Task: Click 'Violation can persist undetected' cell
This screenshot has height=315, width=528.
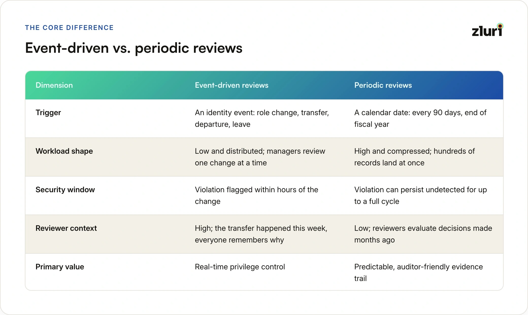Action: pos(421,196)
